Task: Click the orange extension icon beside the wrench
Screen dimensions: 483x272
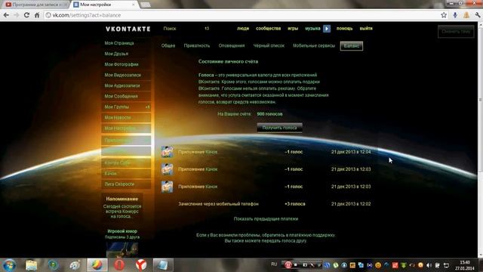Action: tap(466, 15)
